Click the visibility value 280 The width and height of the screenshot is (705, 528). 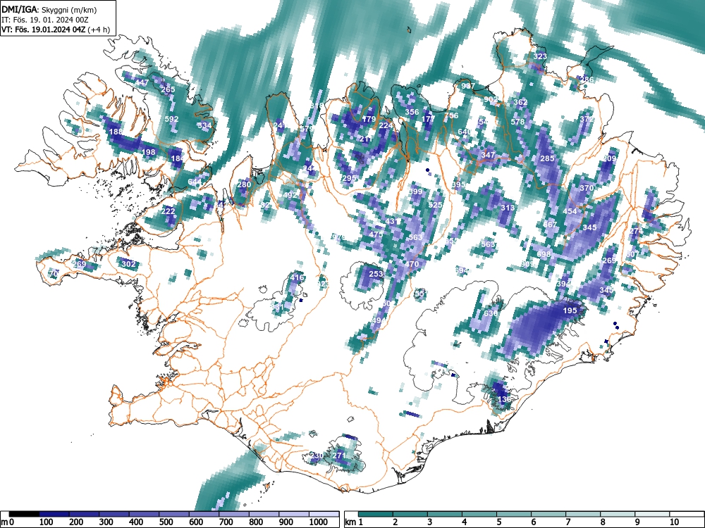(244, 184)
